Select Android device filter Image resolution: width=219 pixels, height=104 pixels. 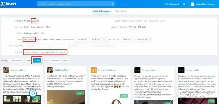pyautogui.click(x=36, y=33)
